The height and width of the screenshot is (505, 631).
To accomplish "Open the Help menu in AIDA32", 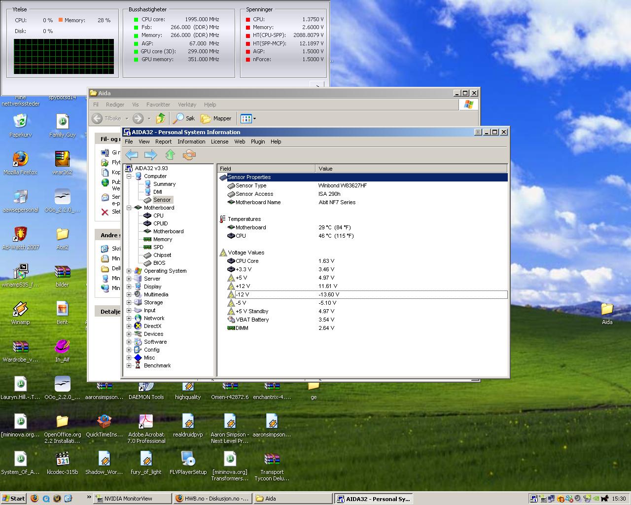I will [x=276, y=142].
